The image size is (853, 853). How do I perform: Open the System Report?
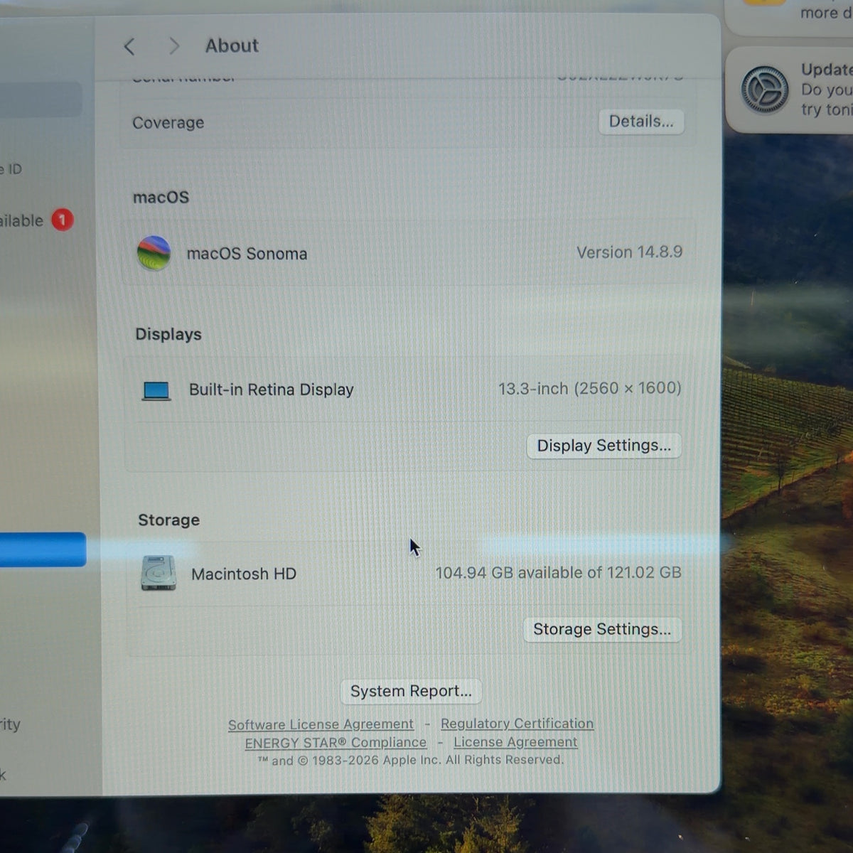tap(411, 691)
